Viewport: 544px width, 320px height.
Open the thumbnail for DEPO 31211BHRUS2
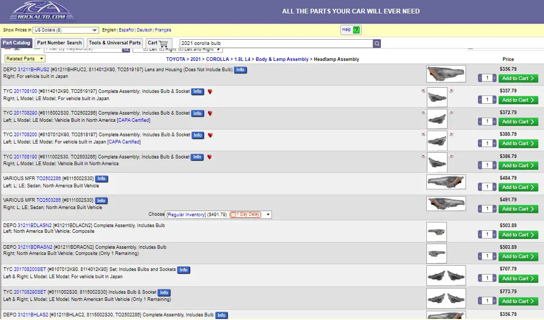coord(446,74)
